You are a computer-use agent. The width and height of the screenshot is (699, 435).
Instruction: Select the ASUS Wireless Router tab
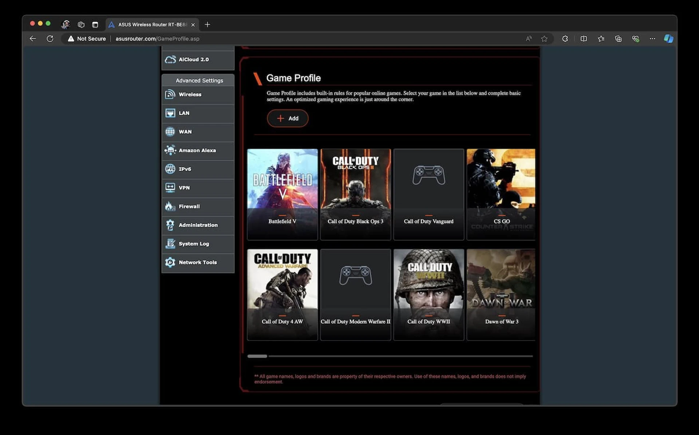coord(152,25)
